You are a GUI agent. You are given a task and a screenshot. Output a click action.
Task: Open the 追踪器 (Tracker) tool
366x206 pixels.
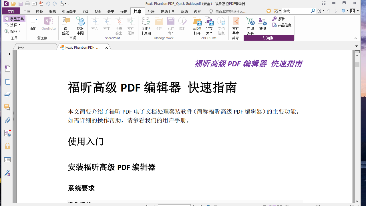tap(66, 26)
